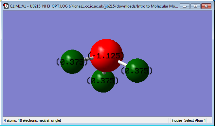Click the '4 atoms, 10 electrons' status text
The height and width of the screenshot is (126, 215).
[32, 120]
